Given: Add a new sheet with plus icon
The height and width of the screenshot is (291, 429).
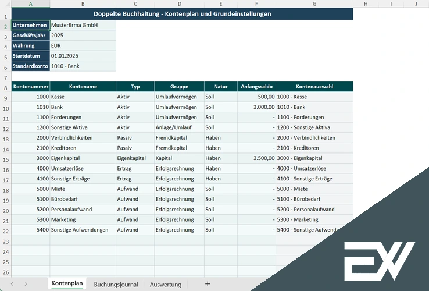Looking at the screenshot, I should [x=208, y=284].
